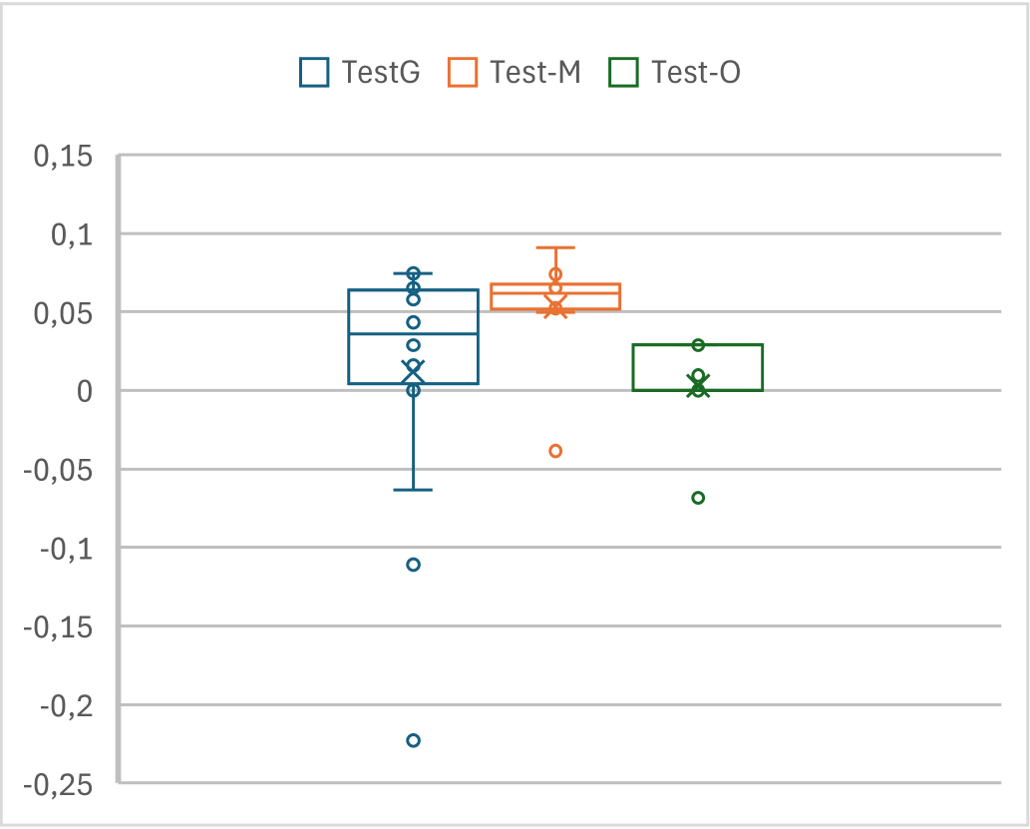Click the 0,15 vertical axis label
The height and width of the screenshot is (829, 1030).
[x=64, y=157]
